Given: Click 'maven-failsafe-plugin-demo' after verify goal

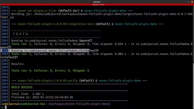Looking at the screenshot, I should point(120,81).
